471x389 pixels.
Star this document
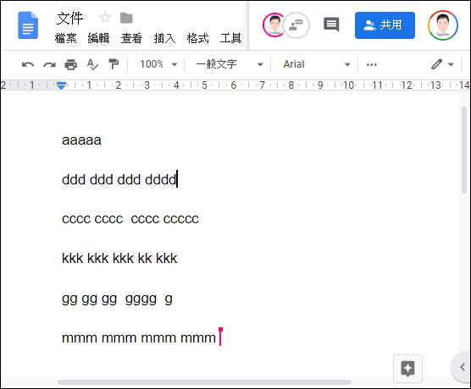pyautogui.click(x=105, y=18)
